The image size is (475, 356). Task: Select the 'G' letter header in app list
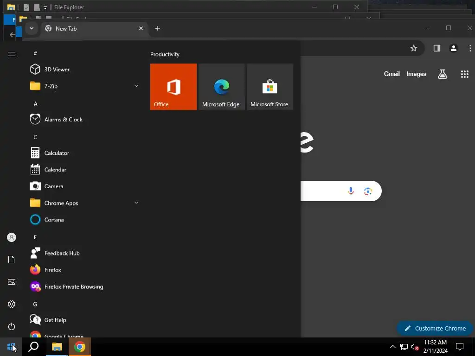click(x=35, y=304)
